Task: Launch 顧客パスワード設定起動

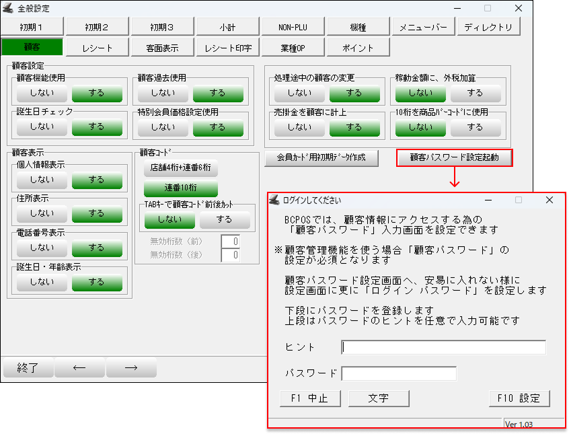Action: click(455, 157)
